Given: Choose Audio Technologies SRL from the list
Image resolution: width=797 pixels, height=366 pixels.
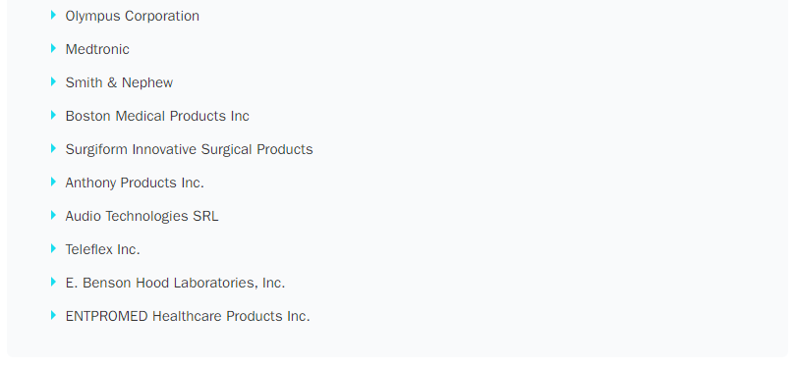Looking at the screenshot, I should coord(142,216).
